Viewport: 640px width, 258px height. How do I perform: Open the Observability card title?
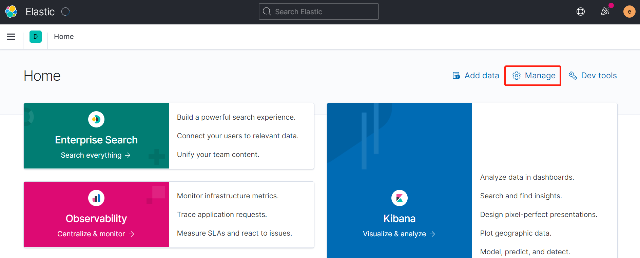(x=96, y=218)
